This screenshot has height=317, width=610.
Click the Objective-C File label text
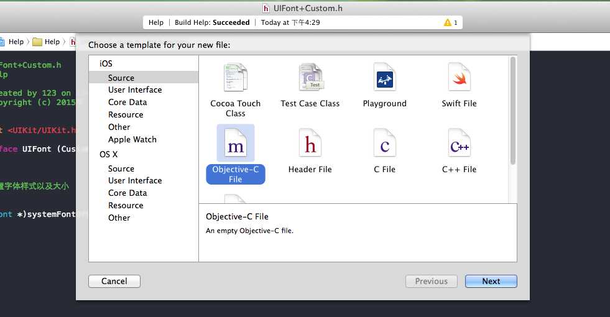pos(236,174)
